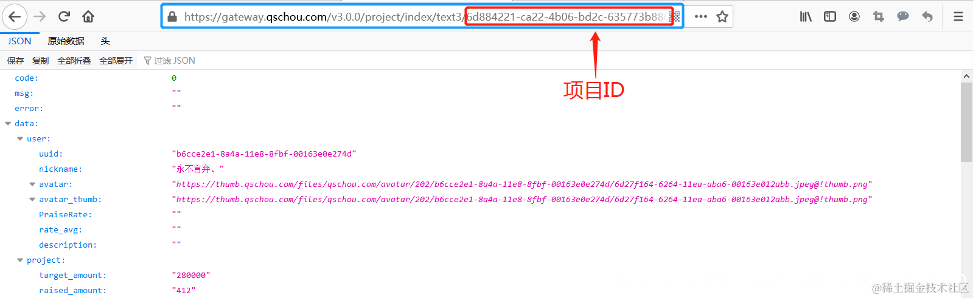Click the 复制 copy button
The width and height of the screenshot is (973, 298).
(x=40, y=61)
